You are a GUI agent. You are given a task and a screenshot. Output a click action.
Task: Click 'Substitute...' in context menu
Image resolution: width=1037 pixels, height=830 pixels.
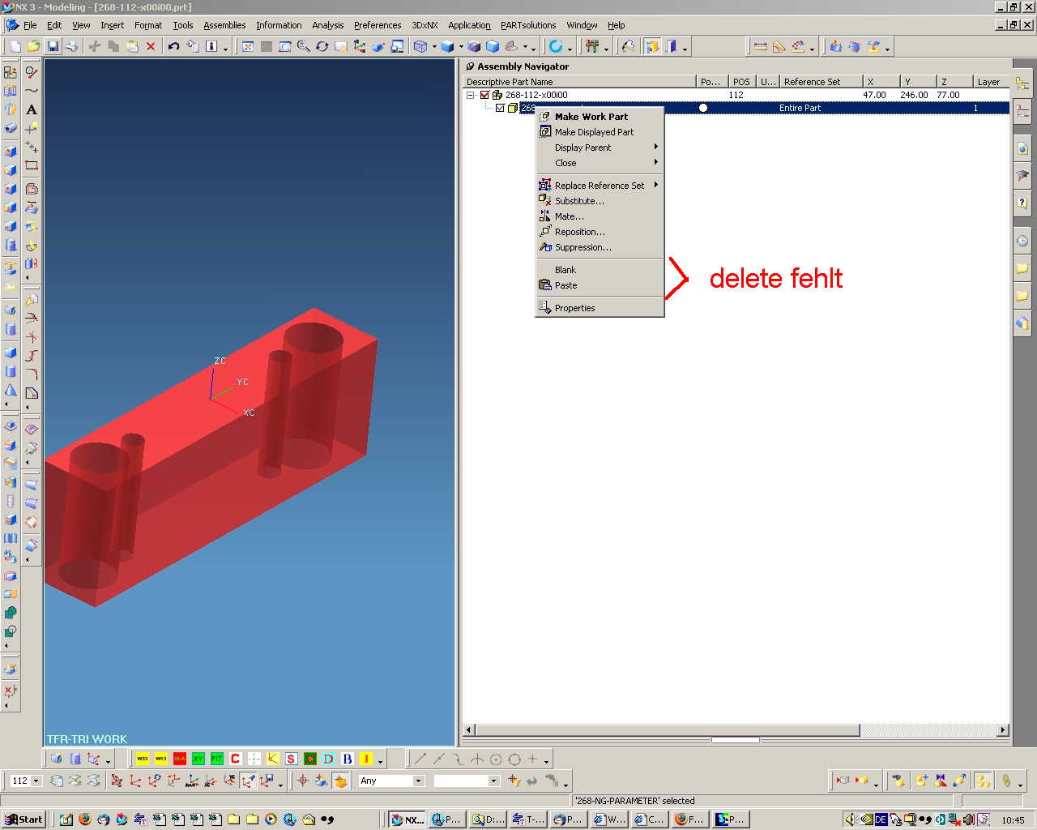[600, 201]
